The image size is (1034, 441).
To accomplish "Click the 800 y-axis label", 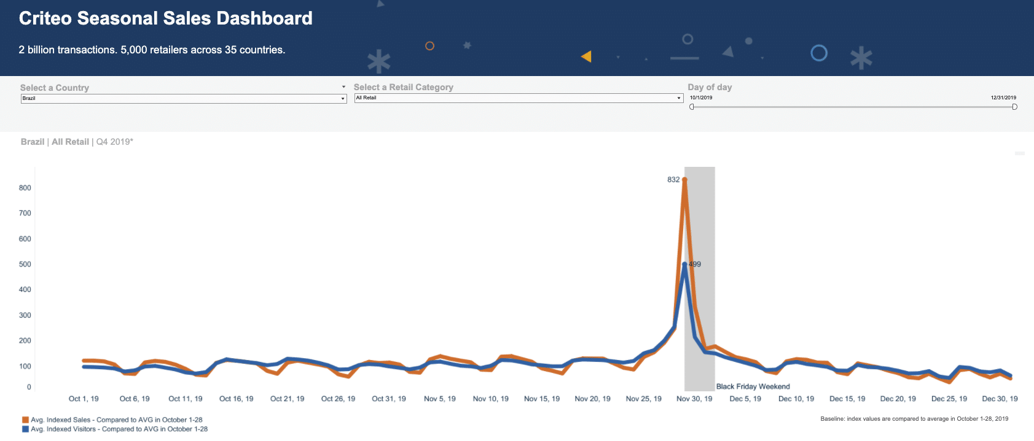I will tap(25, 188).
